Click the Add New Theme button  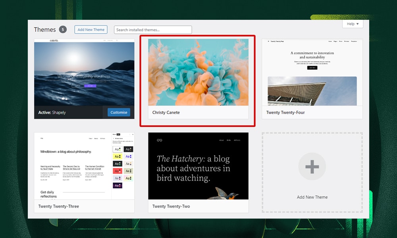point(91,29)
